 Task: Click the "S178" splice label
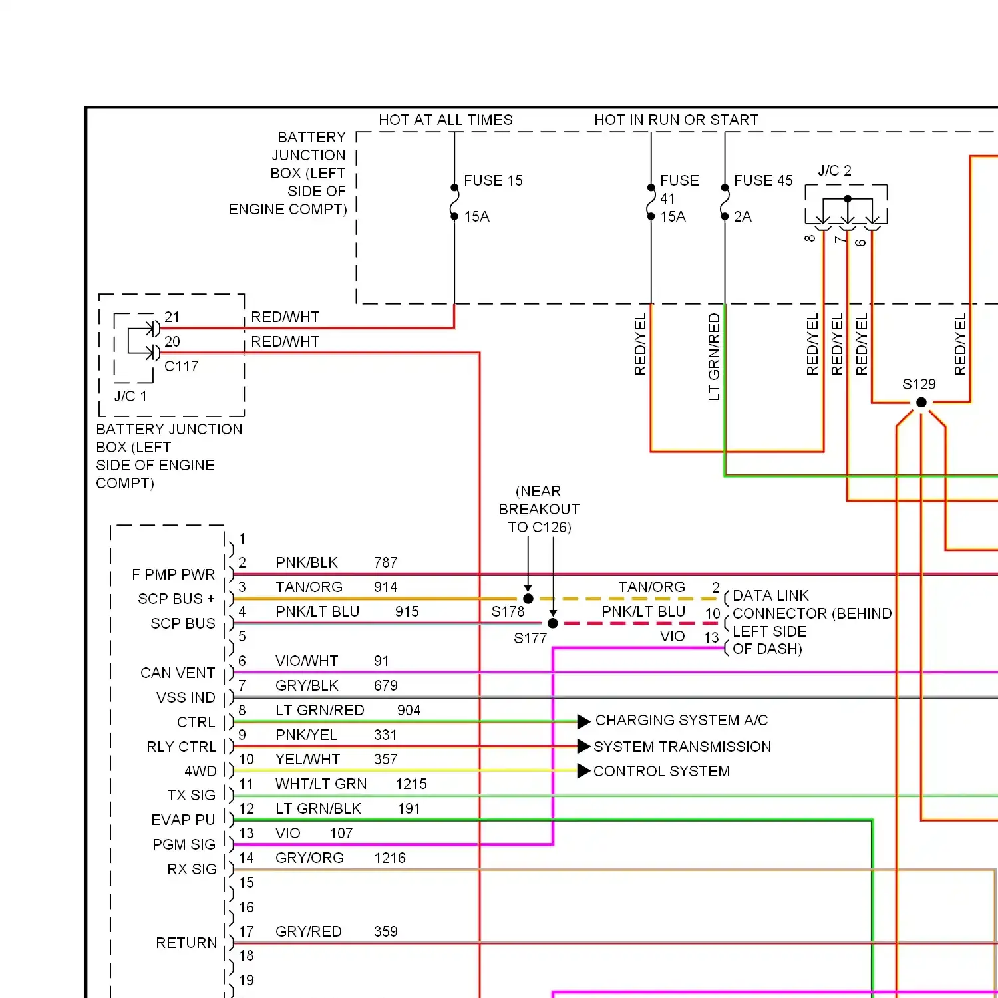(508, 611)
